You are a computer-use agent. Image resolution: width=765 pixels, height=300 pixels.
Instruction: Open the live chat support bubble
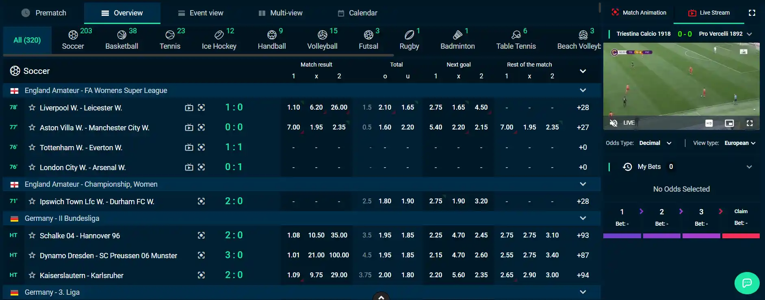click(x=747, y=283)
